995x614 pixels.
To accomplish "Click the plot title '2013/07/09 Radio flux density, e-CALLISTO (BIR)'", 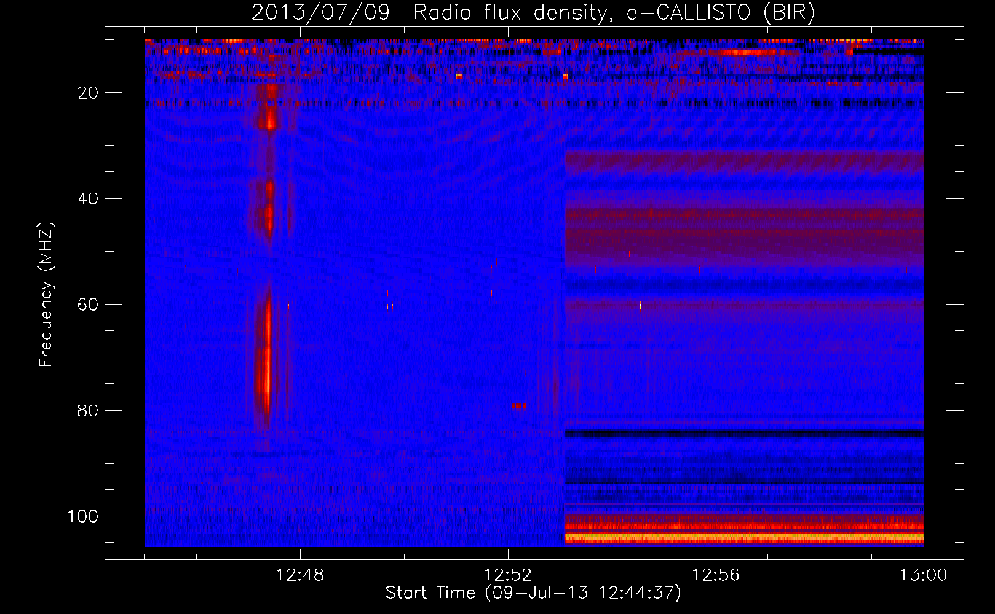I will click(x=533, y=13).
